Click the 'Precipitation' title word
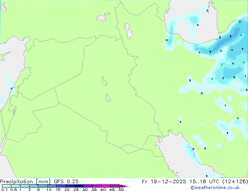 pos(16,182)
